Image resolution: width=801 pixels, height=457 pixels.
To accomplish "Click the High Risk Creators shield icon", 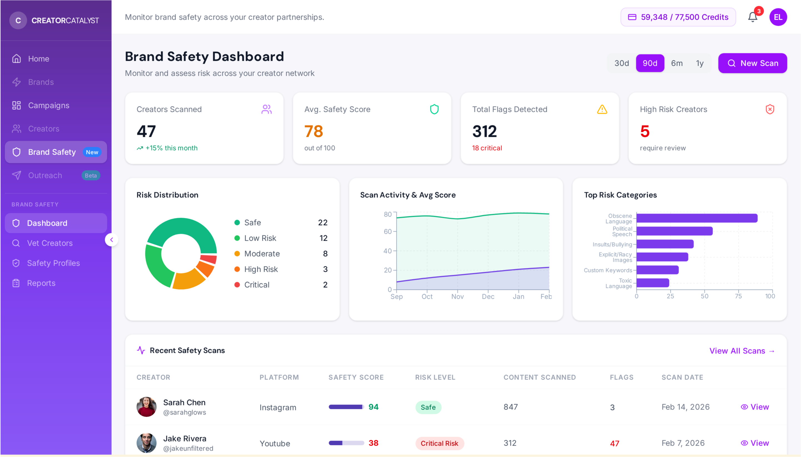I will pyautogui.click(x=770, y=109).
